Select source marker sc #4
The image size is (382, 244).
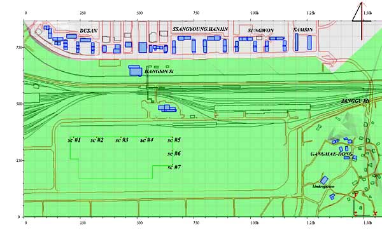pyautogui.click(x=147, y=140)
